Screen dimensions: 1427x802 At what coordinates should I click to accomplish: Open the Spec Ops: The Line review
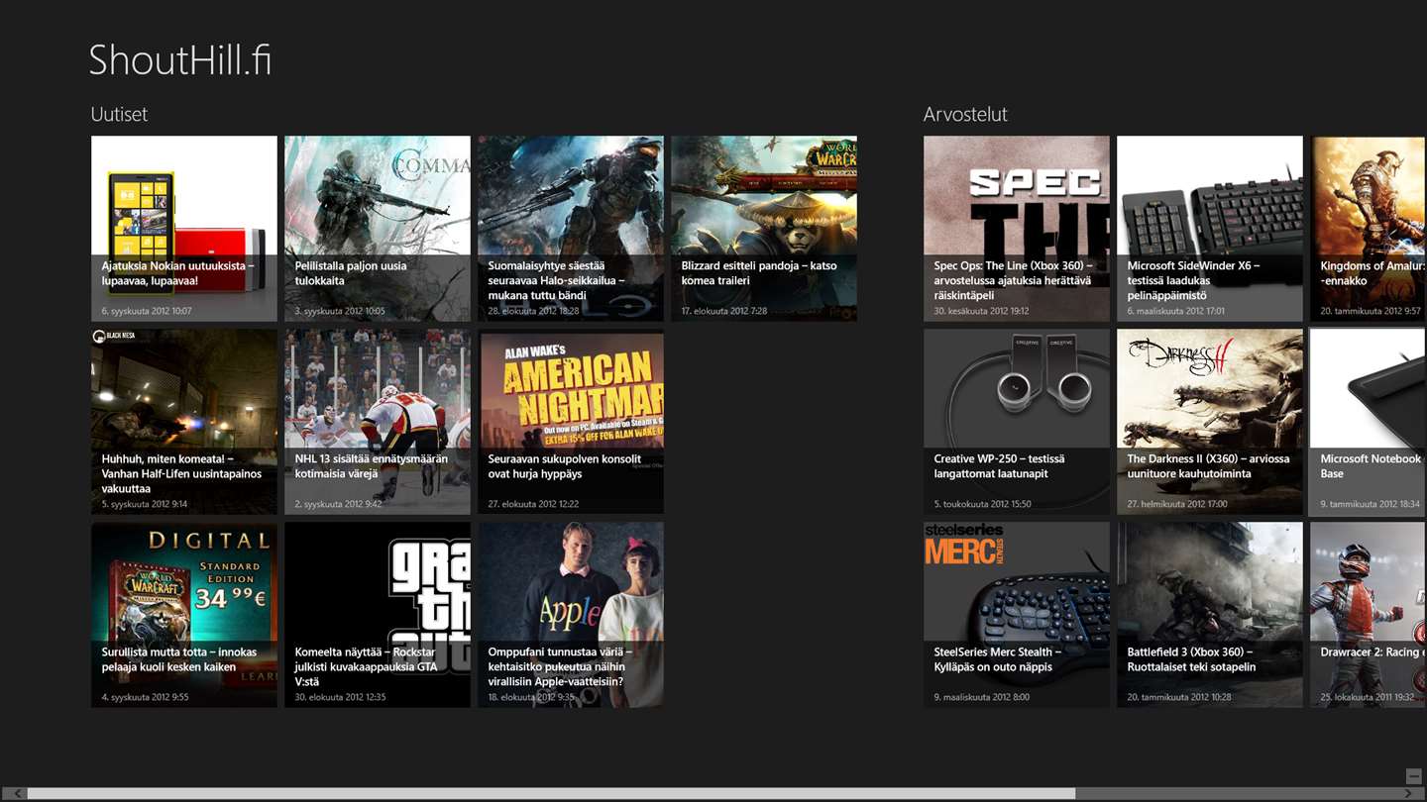(x=1017, y=229)
